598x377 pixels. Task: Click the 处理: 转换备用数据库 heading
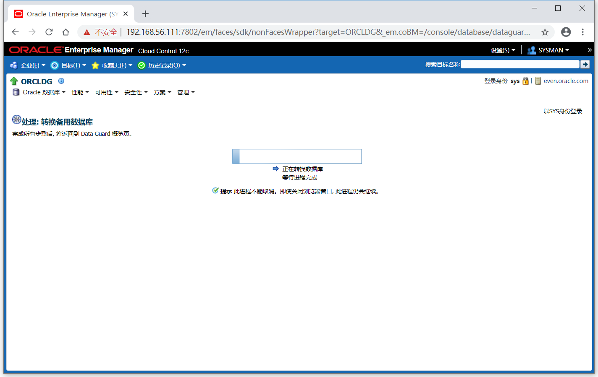point(57,122)
